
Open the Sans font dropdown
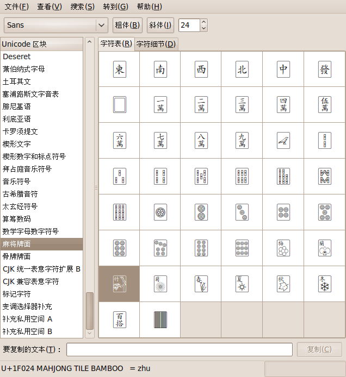(56, 25)
